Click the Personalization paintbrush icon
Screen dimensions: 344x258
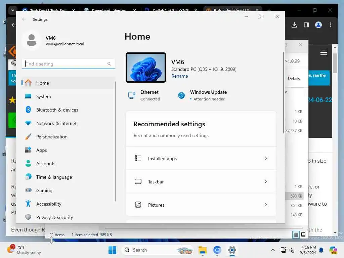click(x=28, y=136)
